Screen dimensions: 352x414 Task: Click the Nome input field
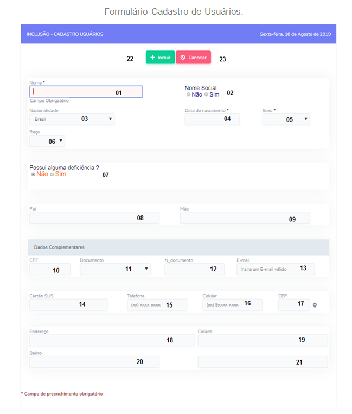pyautogui.click(x=86, y=92)
